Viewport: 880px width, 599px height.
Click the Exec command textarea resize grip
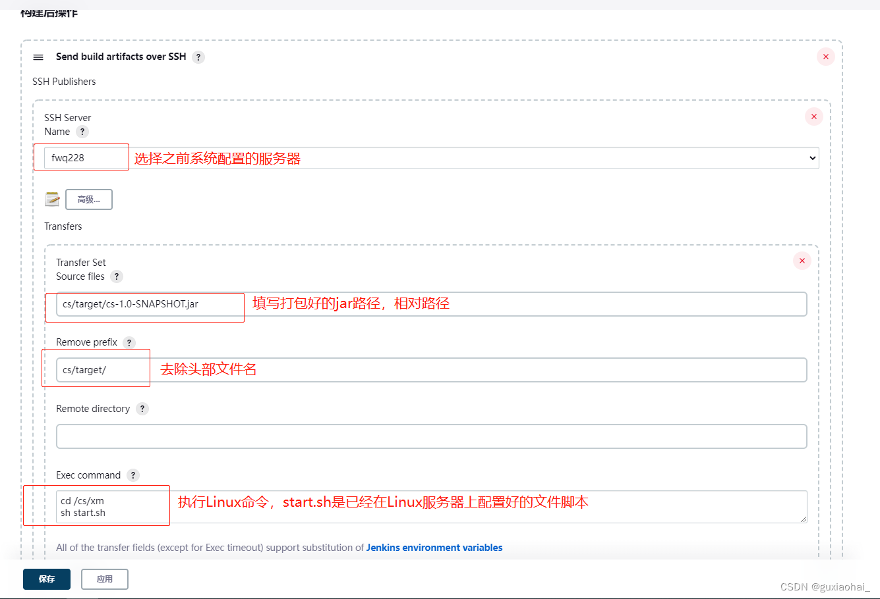(803, 519)
